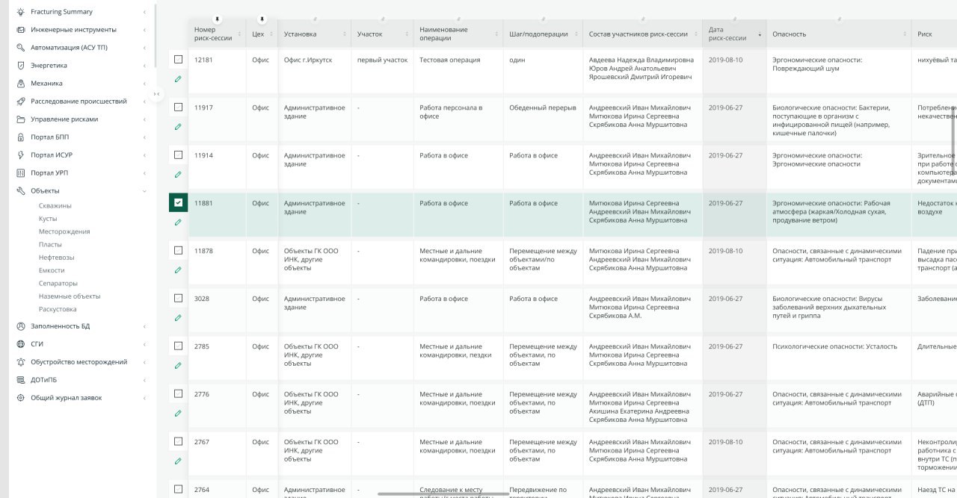
Task: Check the box for session 2776
Action: [178, 393]
